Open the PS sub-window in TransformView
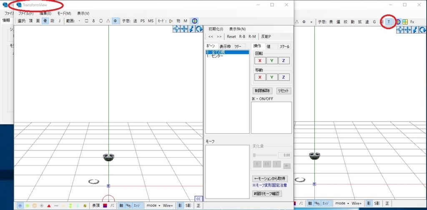The width and height of the screenshot is (427, 210). click(x=143, y=21)
